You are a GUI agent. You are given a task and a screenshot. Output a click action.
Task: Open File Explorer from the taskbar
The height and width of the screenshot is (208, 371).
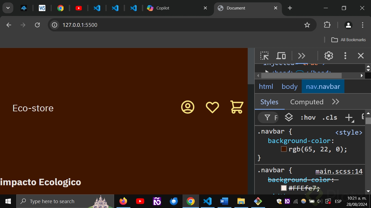[241, 201]
